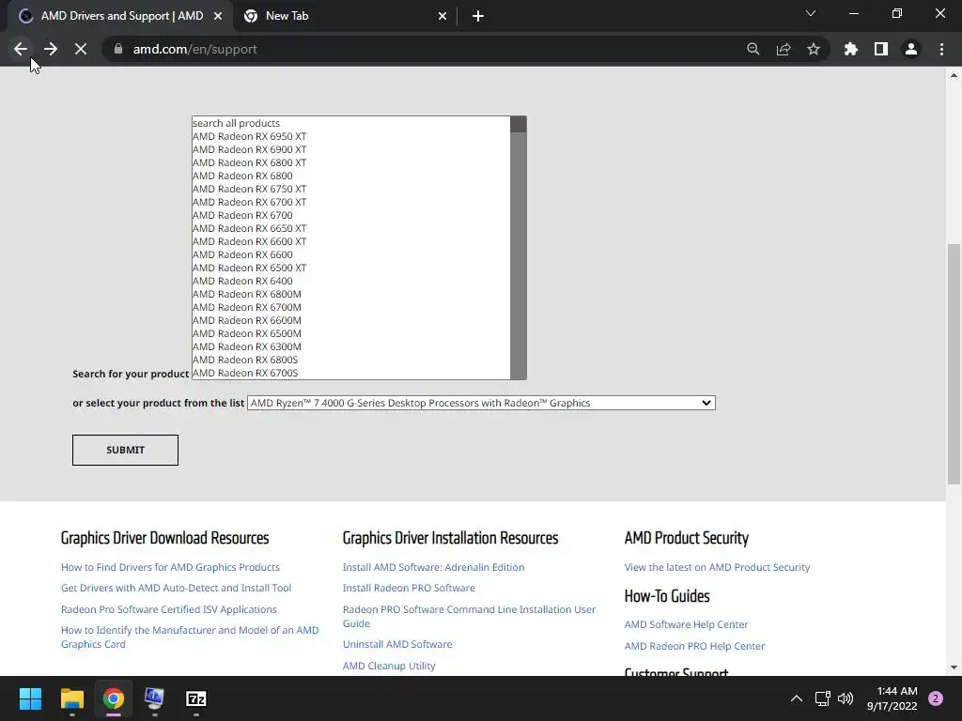
Task: Select AMD Radeon RX 6800S
Action: (351, 360)
